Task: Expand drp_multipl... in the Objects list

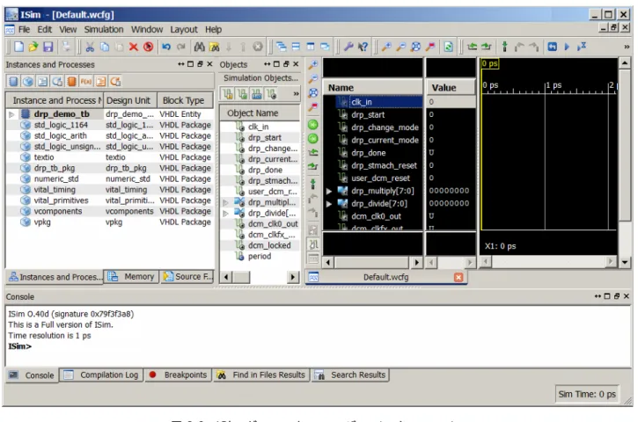Action: (x=225, y=202)
